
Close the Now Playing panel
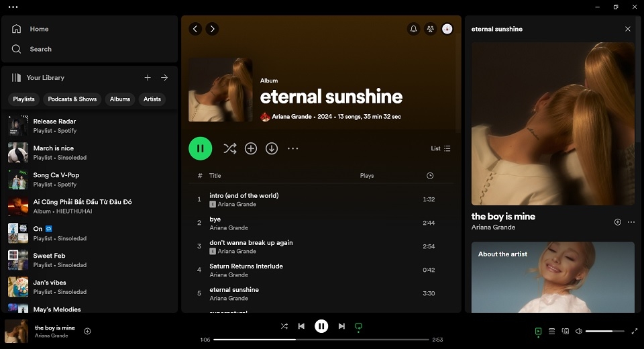[628, 29]
